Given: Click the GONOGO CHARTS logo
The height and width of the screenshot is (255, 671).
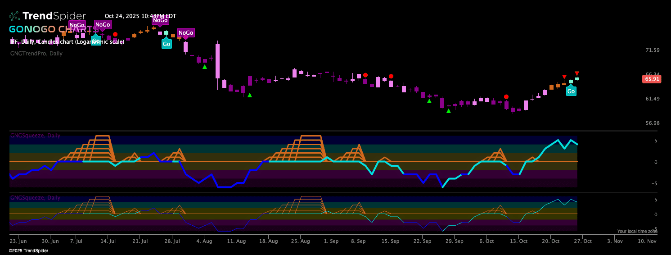Looking at the screenshot, I should pyautogui.click(x=54, y=29).
